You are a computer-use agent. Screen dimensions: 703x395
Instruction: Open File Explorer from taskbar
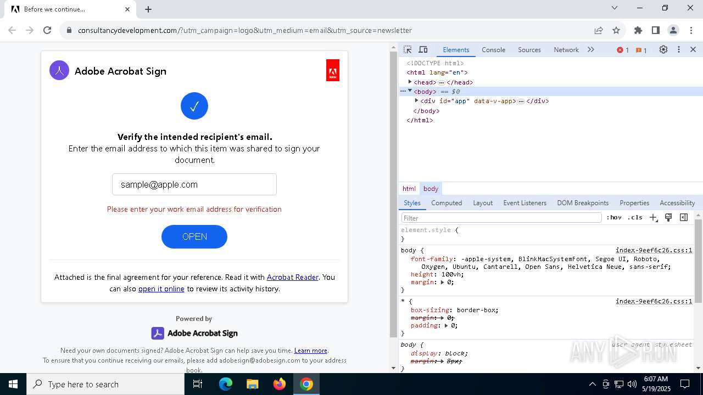click(x=253, y=384)
